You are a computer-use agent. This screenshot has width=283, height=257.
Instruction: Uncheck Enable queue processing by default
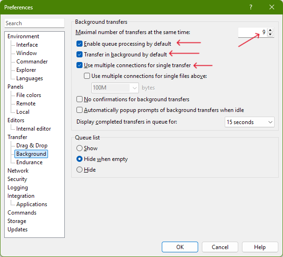coord(80,44)
